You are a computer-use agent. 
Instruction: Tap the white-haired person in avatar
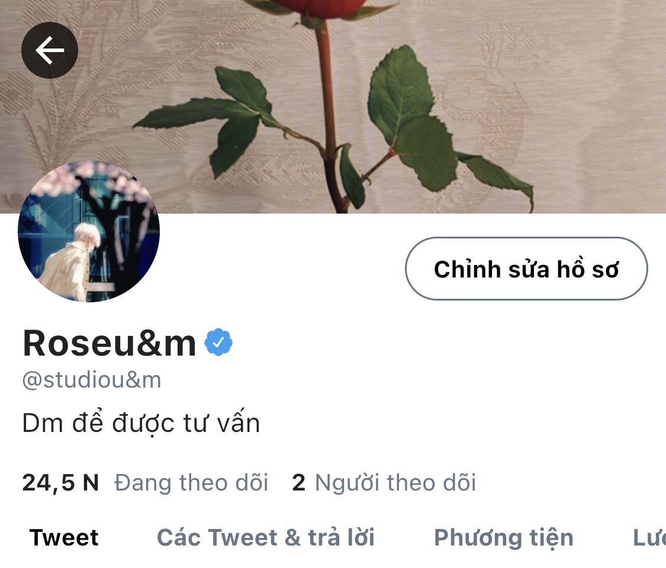click(72, 263)
